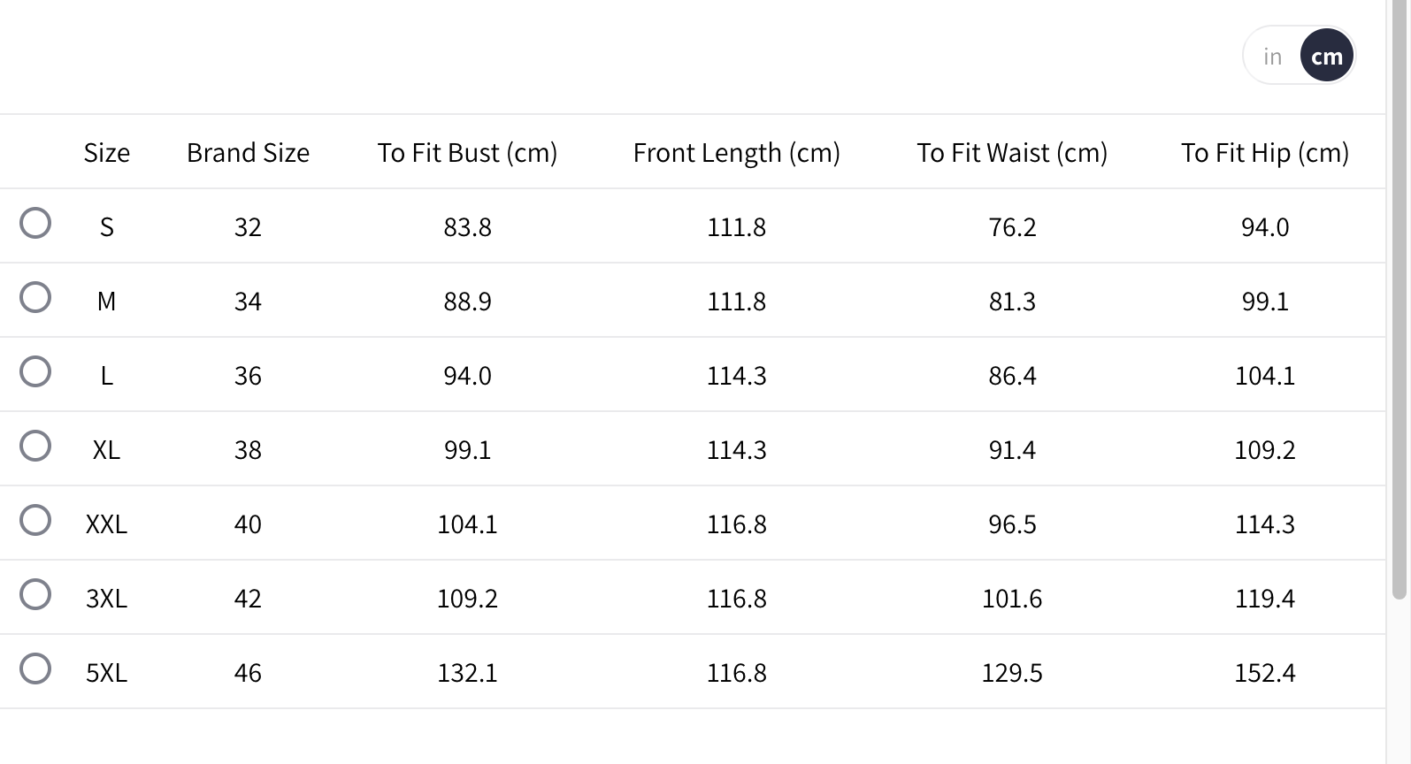Viewport: 1411px width, 764px height.
Task: Click the 152.4 hip measurement value
Action: (1264, 673)
